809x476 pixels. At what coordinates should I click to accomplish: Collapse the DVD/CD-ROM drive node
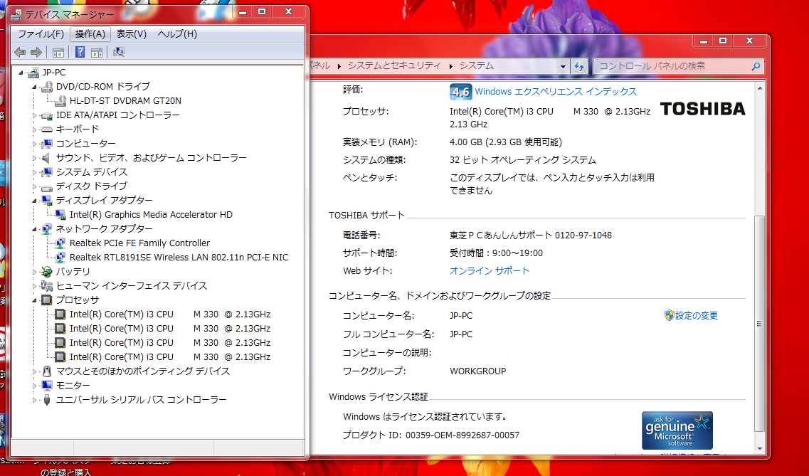pos(35,87)
